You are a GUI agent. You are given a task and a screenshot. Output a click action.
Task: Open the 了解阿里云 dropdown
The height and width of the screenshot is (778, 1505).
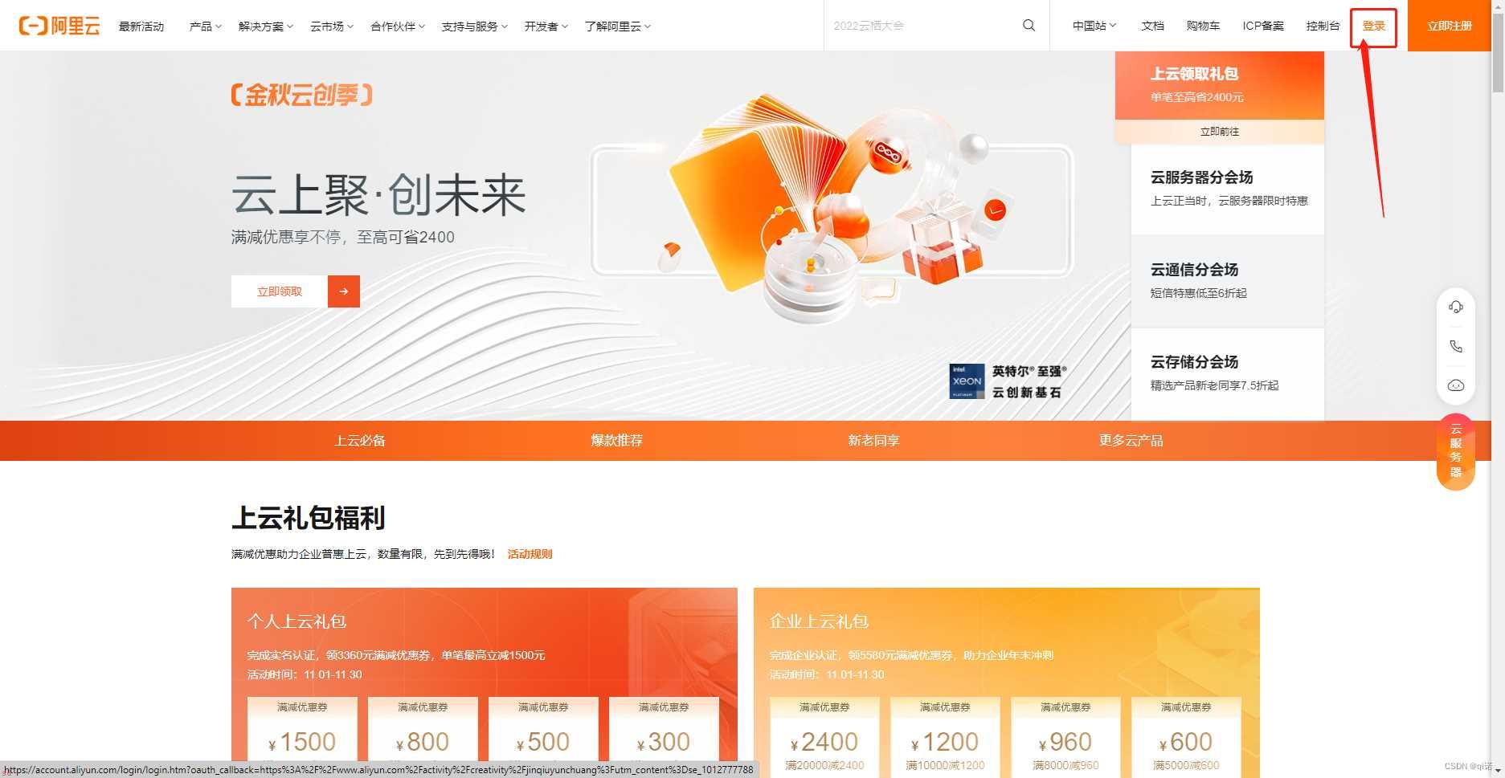618,26
